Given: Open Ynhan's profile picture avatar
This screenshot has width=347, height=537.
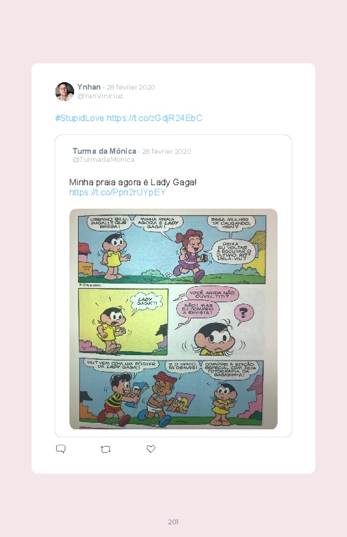Looking at the screenshot, I should coord(65,92).
